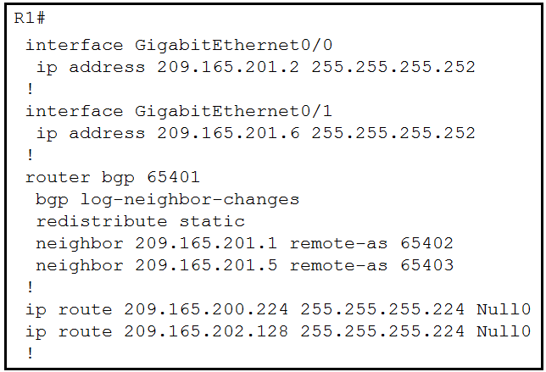Select the interface GigabitEthernet0/0 line
This screenshot has height=372, width=546.
tap(179, 45)
